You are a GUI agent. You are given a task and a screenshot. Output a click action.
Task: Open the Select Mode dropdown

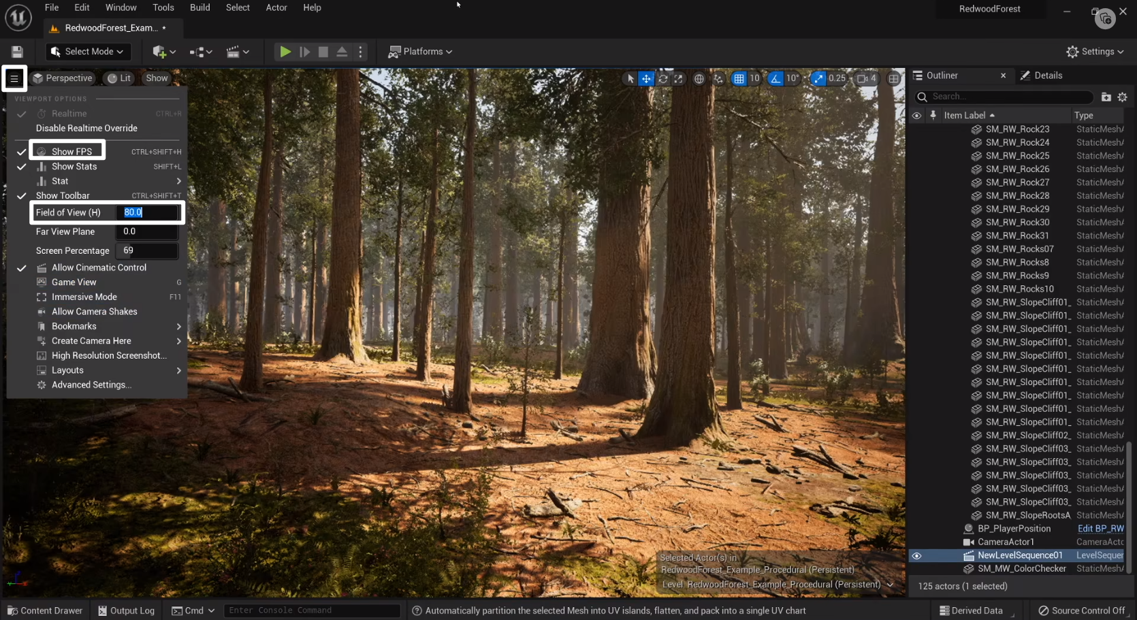point(87,52)
